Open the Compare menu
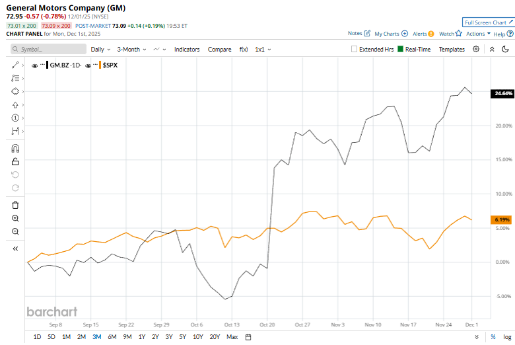 pos(219,50)
